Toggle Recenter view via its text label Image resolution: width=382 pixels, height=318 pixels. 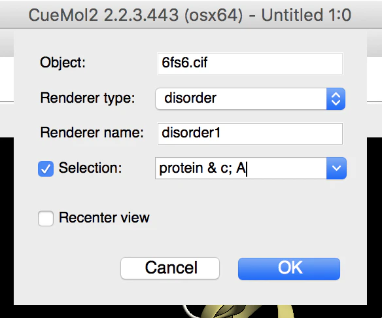(x=104, y=218)
